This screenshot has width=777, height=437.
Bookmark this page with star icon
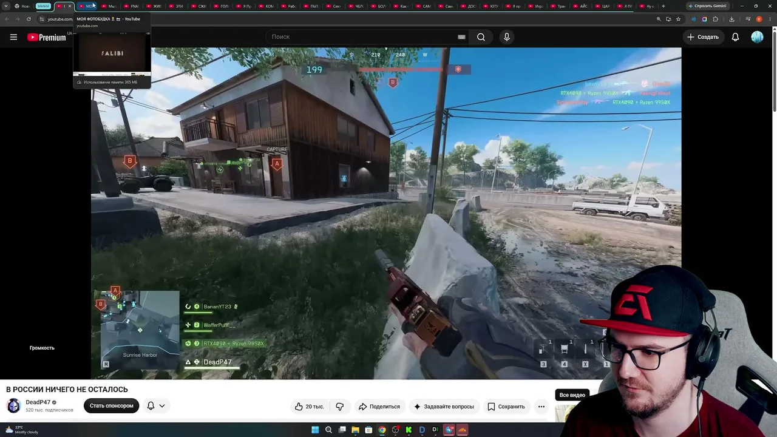[x=678, y=19]
